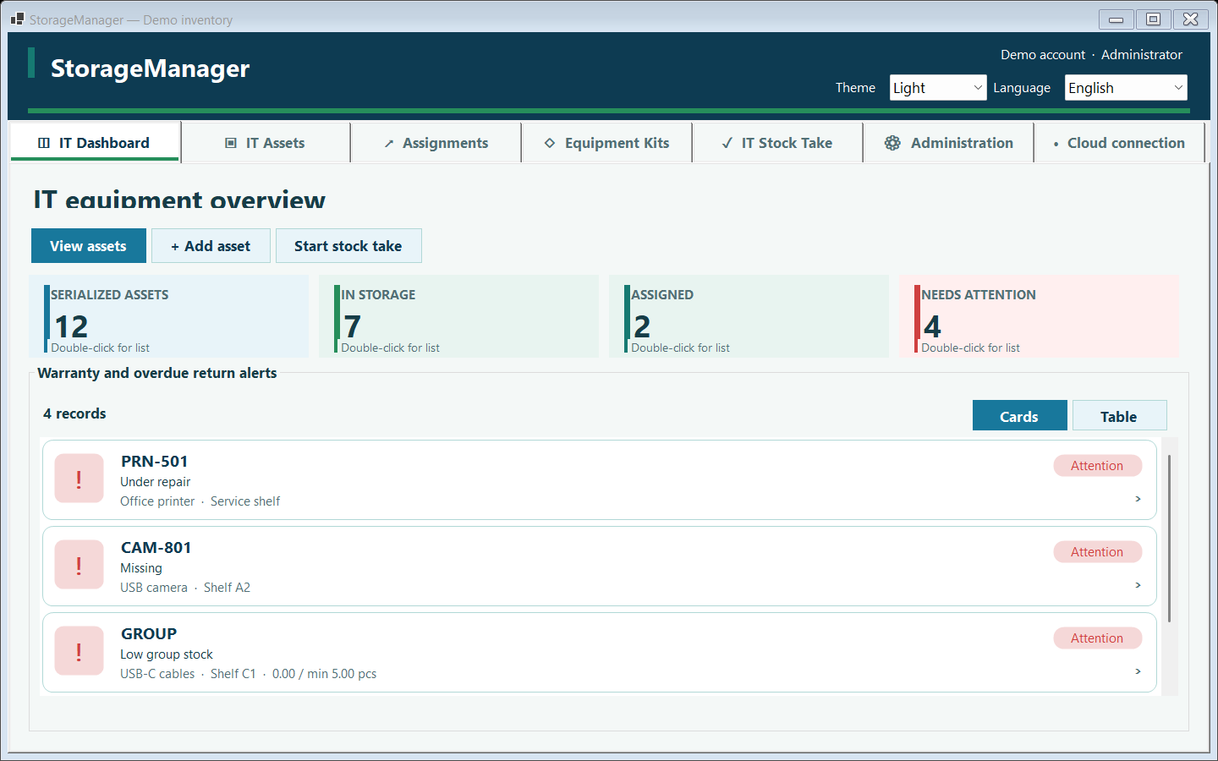Image resolution: width=1218 pixels, height=761 pixels.
Task: Click the StorageManager title bar app icon
Action: pos(17,19)
